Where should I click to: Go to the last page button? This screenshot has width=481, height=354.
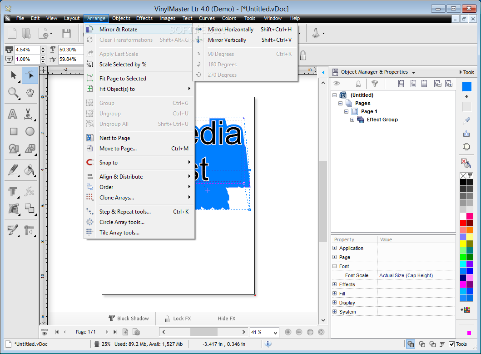point(115,332)
